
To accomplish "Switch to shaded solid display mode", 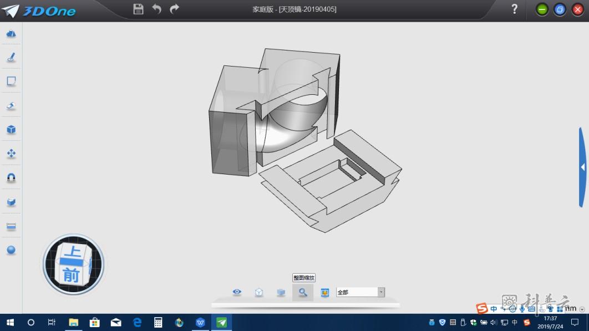I will coord(281,292).
